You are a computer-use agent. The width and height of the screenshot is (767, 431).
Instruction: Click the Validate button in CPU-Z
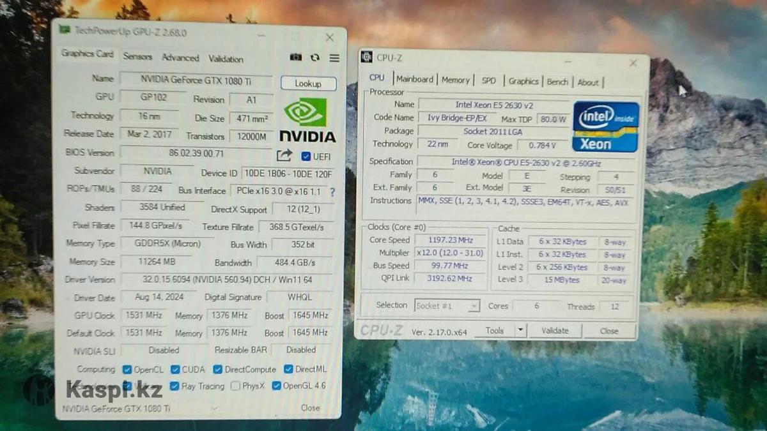tap(554, 331)
